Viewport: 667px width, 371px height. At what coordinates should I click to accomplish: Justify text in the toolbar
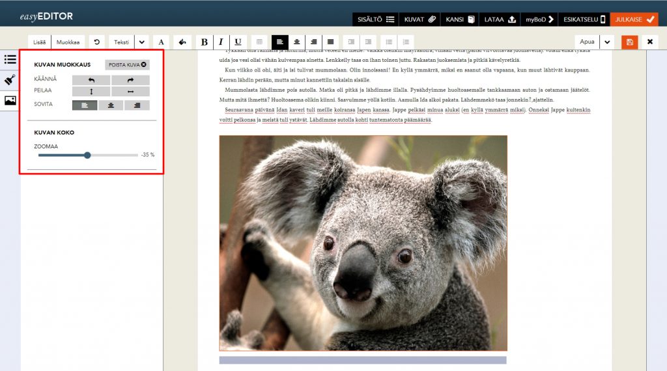(x=330, y=42)
